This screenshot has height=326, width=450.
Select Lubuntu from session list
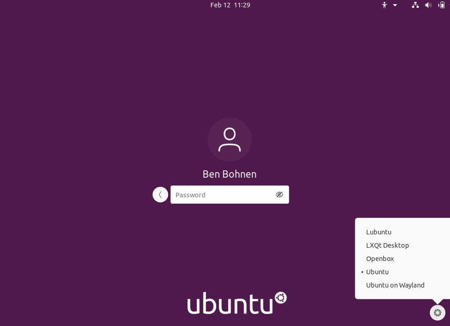tap(379, 232)
